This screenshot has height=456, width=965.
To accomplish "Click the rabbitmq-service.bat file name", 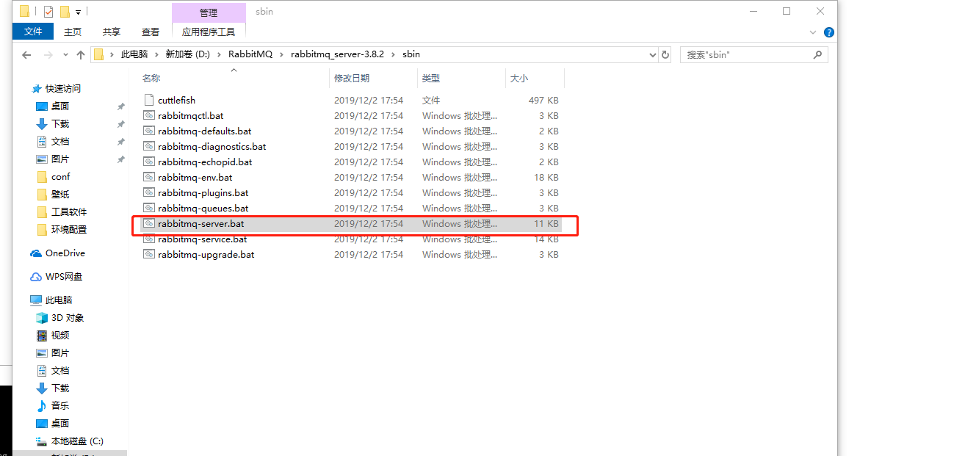I will pyautogui.click(x=202, y=239).
